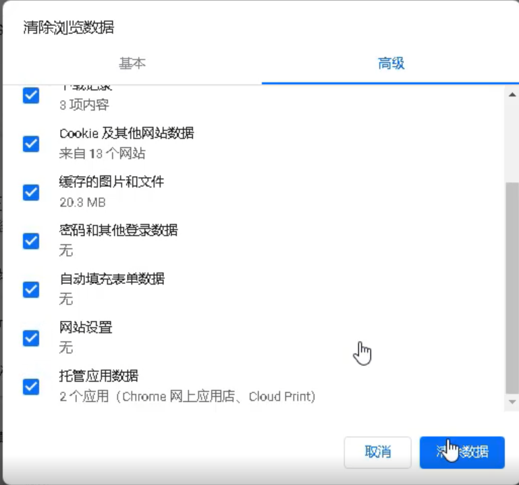Toggle the 缓存的图片和文件 checkbox
The height and width of the screenshot is (485, 519).
coord(31,192)
